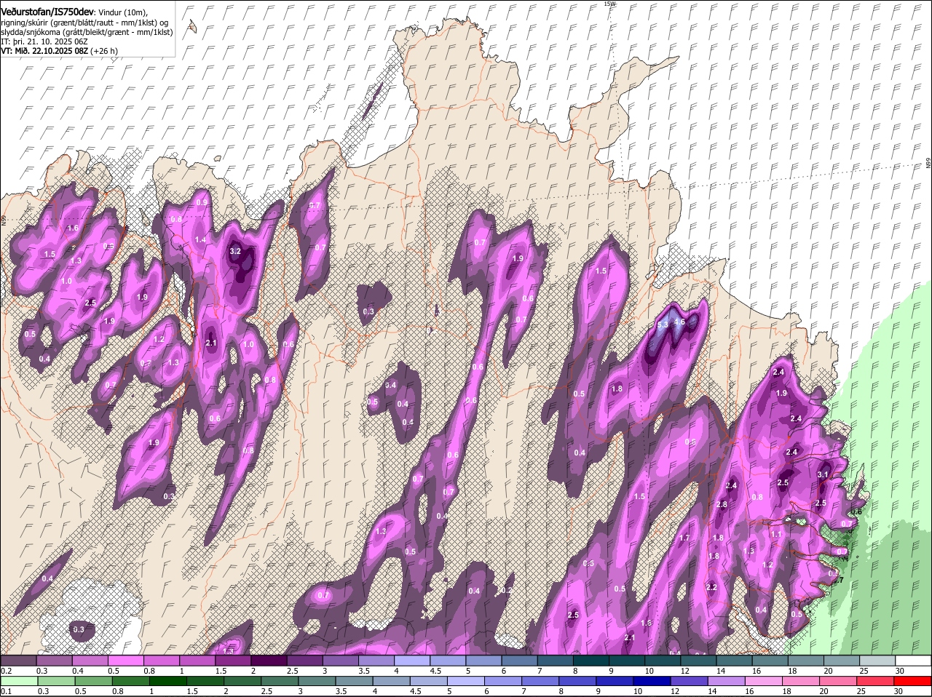Select the initial time "IT: þri. 21. 10. 2025 06Z"
932x697 pixels.
click(44, 41)
